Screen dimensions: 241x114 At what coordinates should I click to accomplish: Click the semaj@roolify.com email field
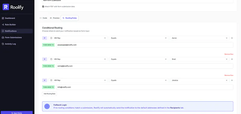point(145,66)
